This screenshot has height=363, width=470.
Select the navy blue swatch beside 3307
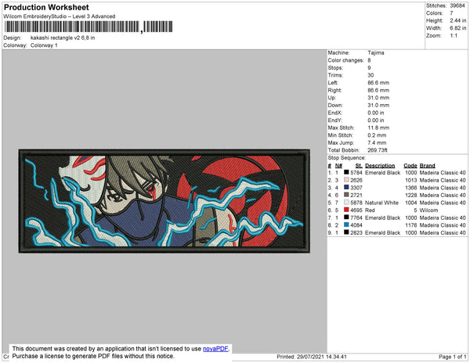[346, 187]
